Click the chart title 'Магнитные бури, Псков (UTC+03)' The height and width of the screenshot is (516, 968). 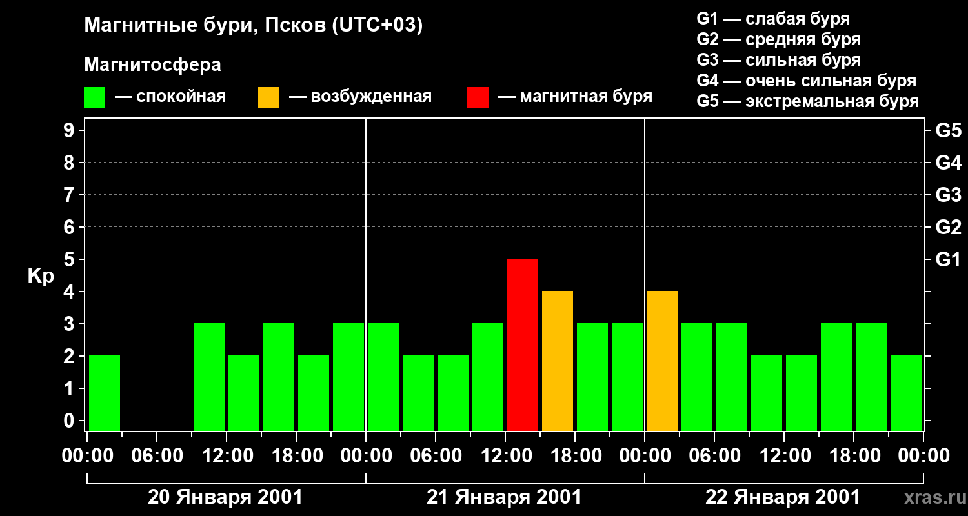(254, 26)
